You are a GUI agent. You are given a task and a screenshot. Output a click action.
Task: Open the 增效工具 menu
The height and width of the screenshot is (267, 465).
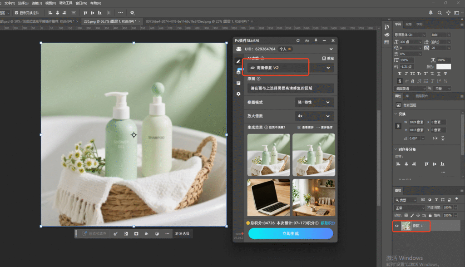[x=65, y=3]
